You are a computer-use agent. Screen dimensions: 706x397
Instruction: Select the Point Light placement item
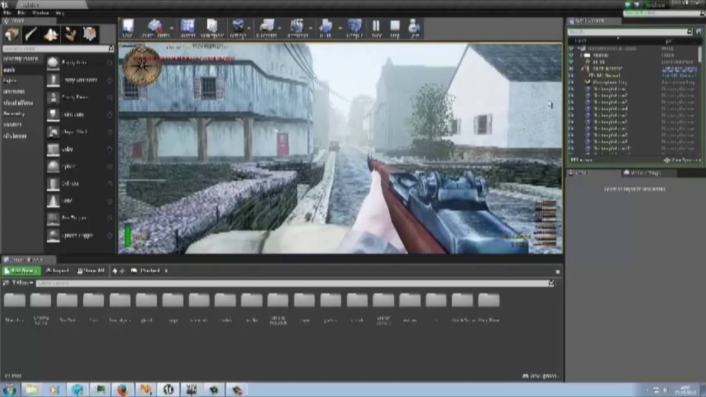pos(80,115)
